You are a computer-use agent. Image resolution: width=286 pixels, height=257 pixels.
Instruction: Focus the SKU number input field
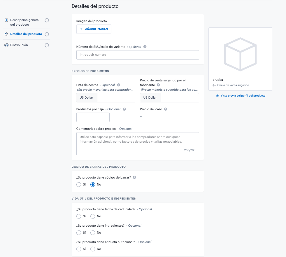point(138,55)
